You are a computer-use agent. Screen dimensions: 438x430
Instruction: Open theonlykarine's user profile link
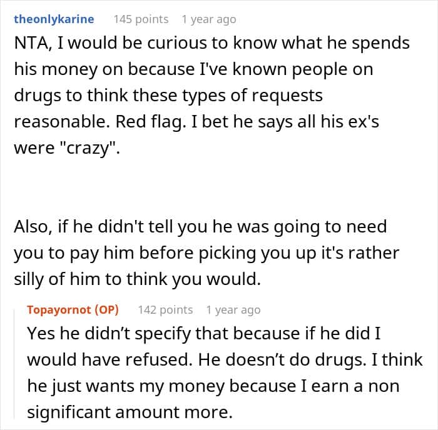[54, 19]
